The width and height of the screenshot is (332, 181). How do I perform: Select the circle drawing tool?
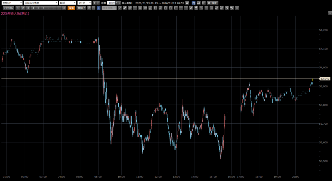click(x=171, y=8)
